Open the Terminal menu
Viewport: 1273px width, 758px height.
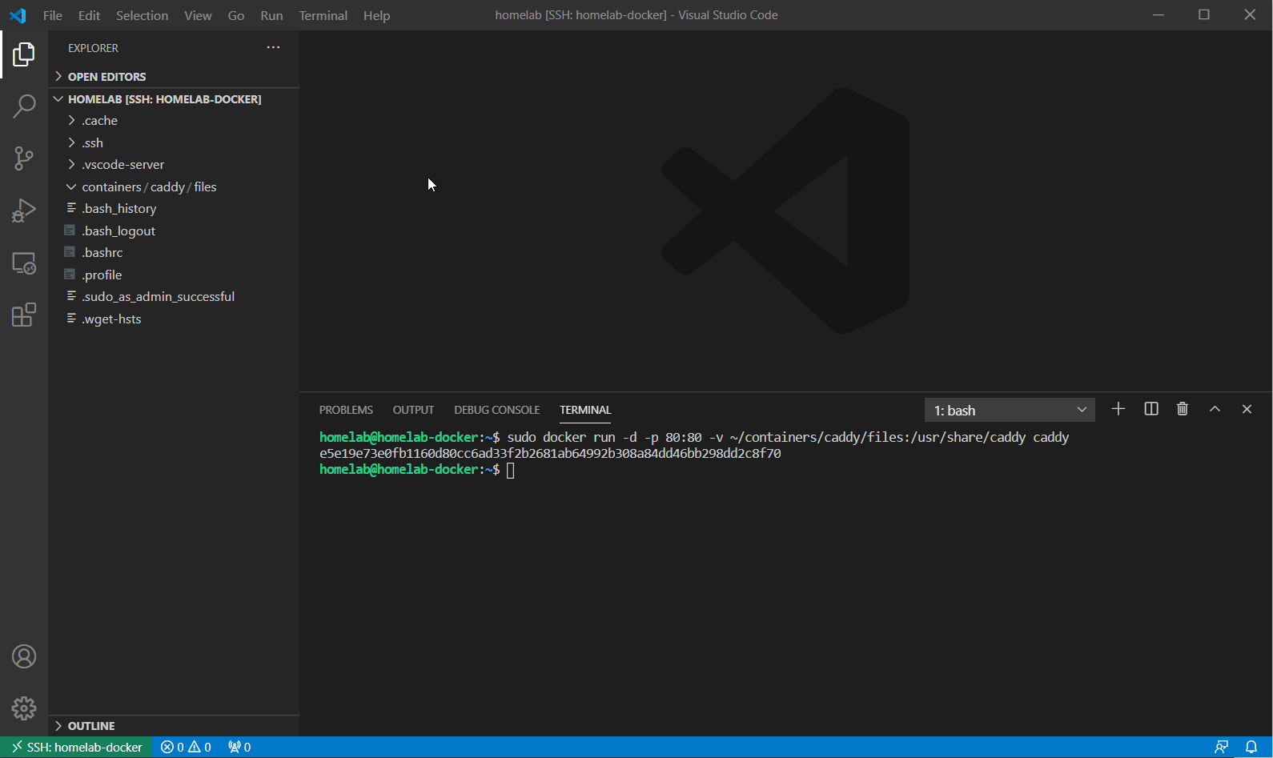tap(323, 15)
